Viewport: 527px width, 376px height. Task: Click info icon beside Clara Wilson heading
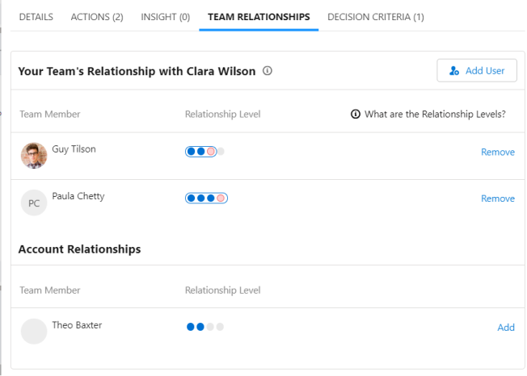pyautogui.click(x=268, y=71)
